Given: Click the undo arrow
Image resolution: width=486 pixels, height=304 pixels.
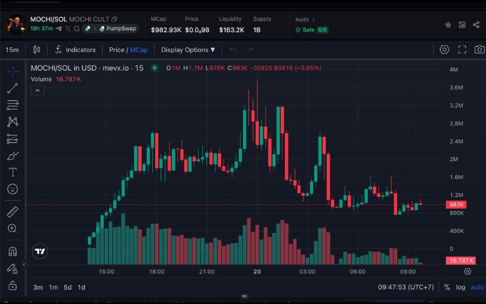Looking at the screenshot, I should coord(233,50).
